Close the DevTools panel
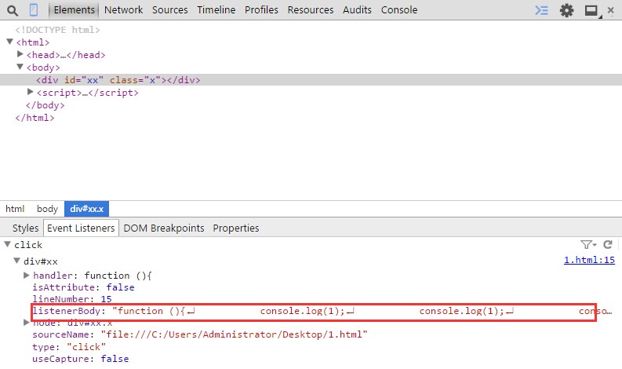Viewport: 622px width, 369px height. pyautogui.click(x=611, y=10)
